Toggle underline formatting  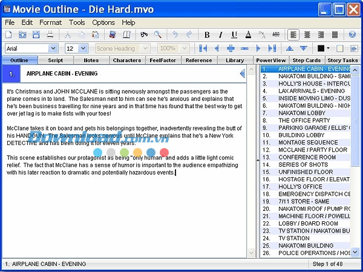234,34
